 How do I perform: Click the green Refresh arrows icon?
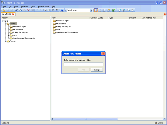coord(114,10)
